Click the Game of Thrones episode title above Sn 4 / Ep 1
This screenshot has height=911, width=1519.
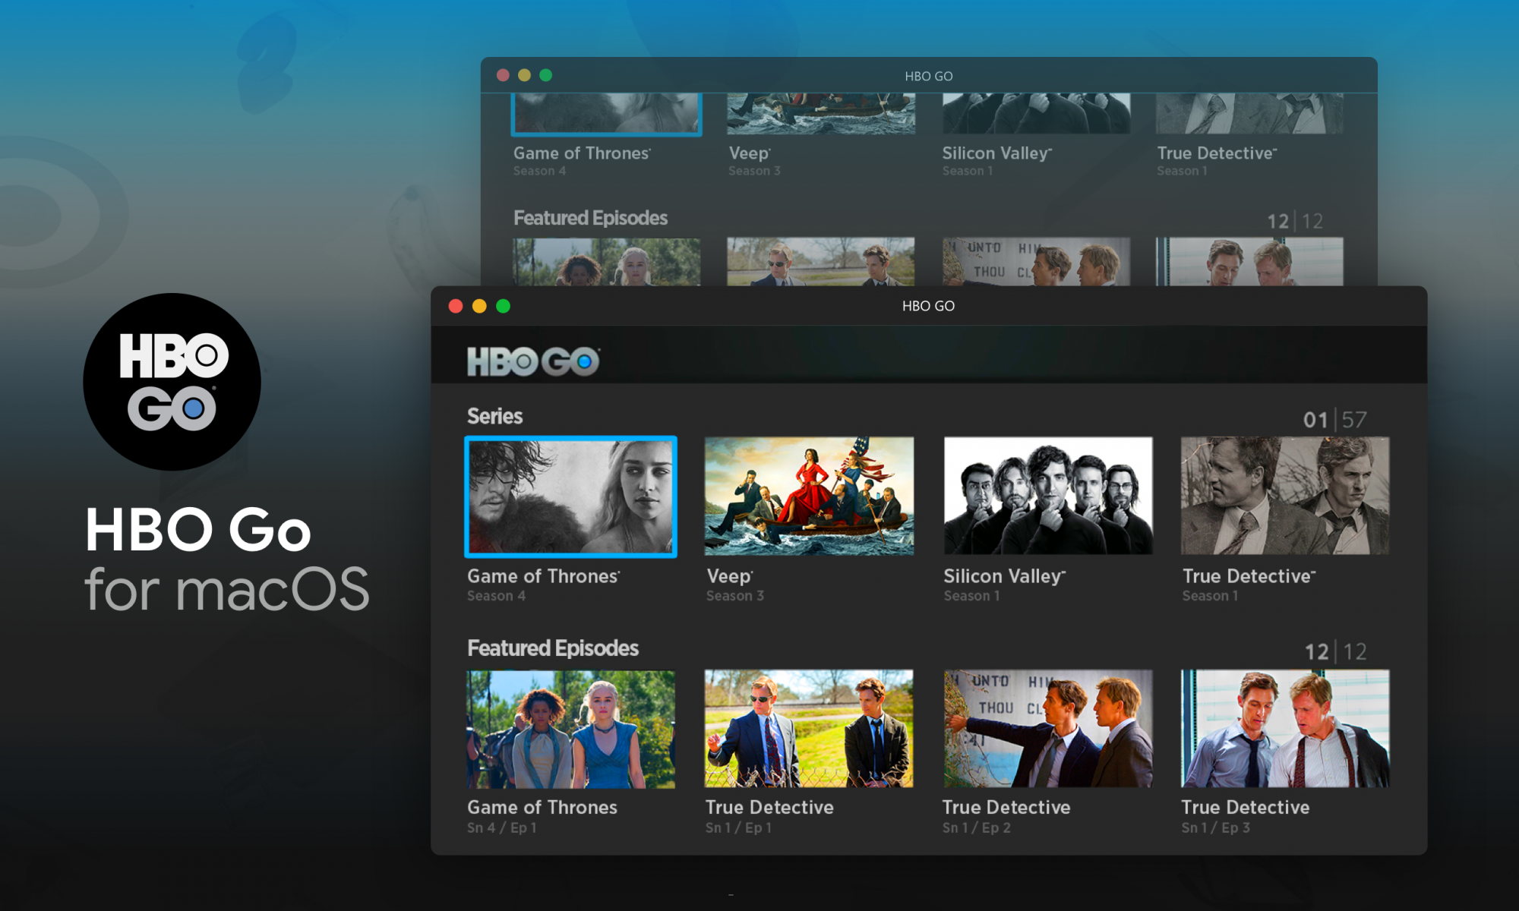542,807
